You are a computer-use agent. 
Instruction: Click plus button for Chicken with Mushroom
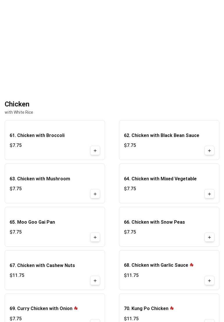point(95,194)
